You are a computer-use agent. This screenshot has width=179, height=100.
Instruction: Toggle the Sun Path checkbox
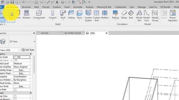click(x=15, y=90)
